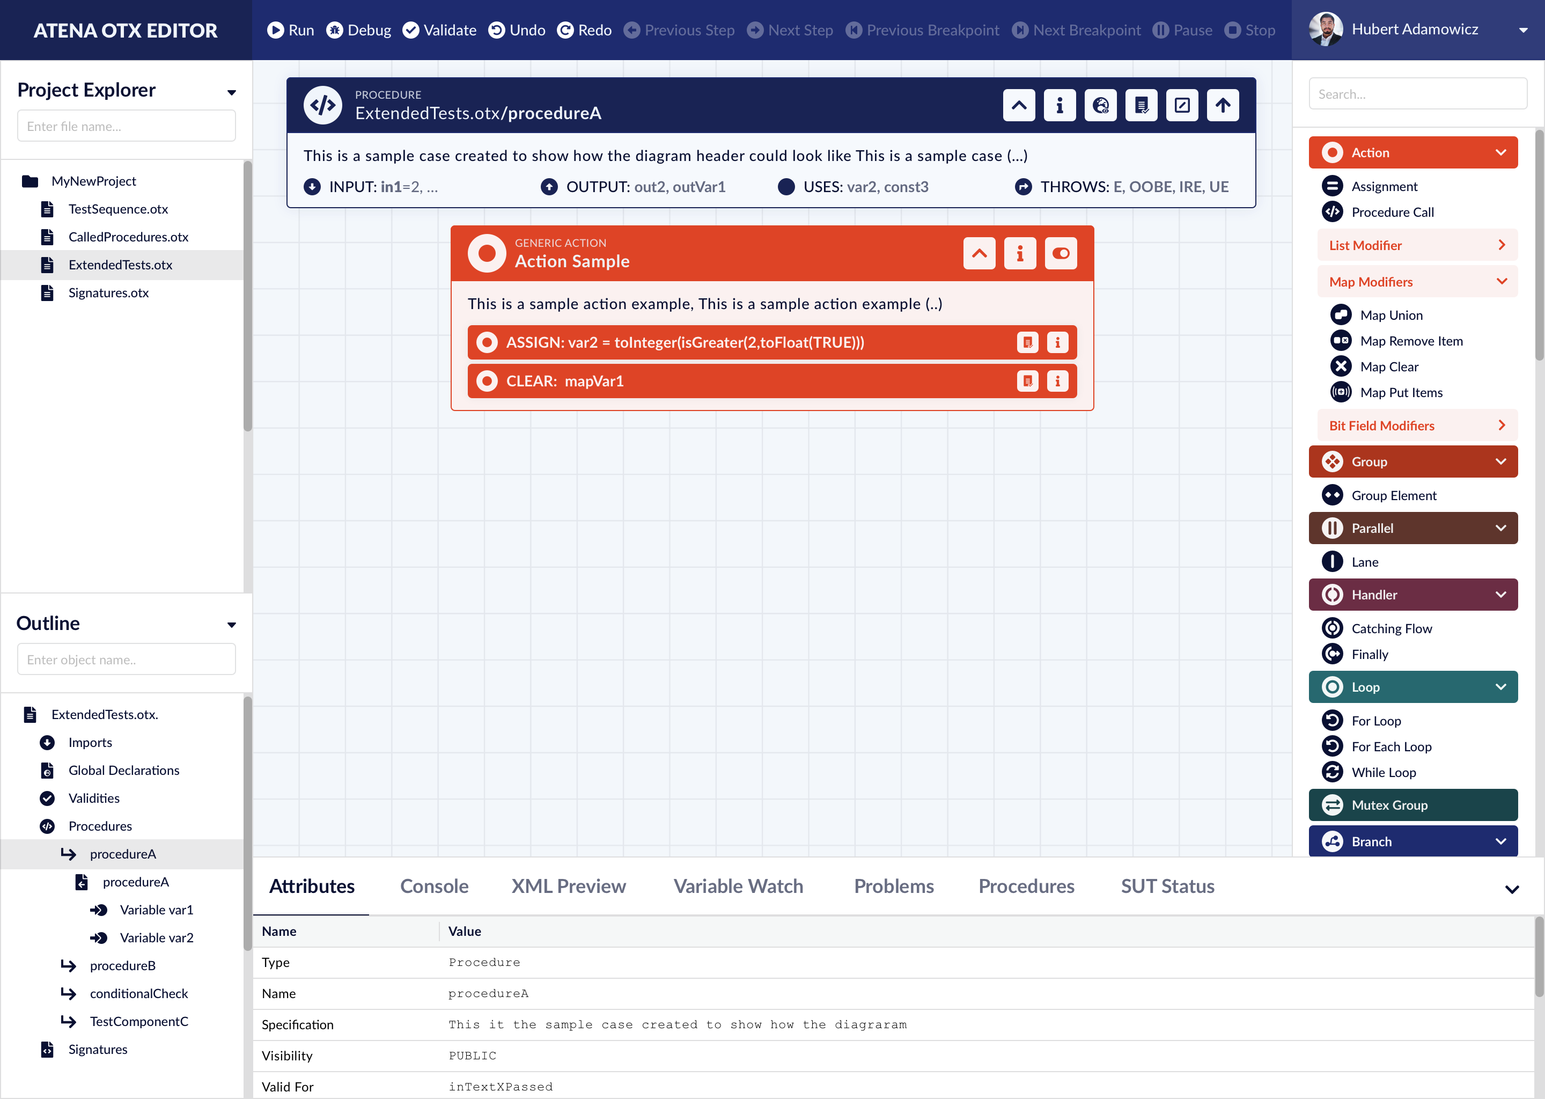1545x1099 pixels.
Task: Click the Enter object name field
Action: 127,659
